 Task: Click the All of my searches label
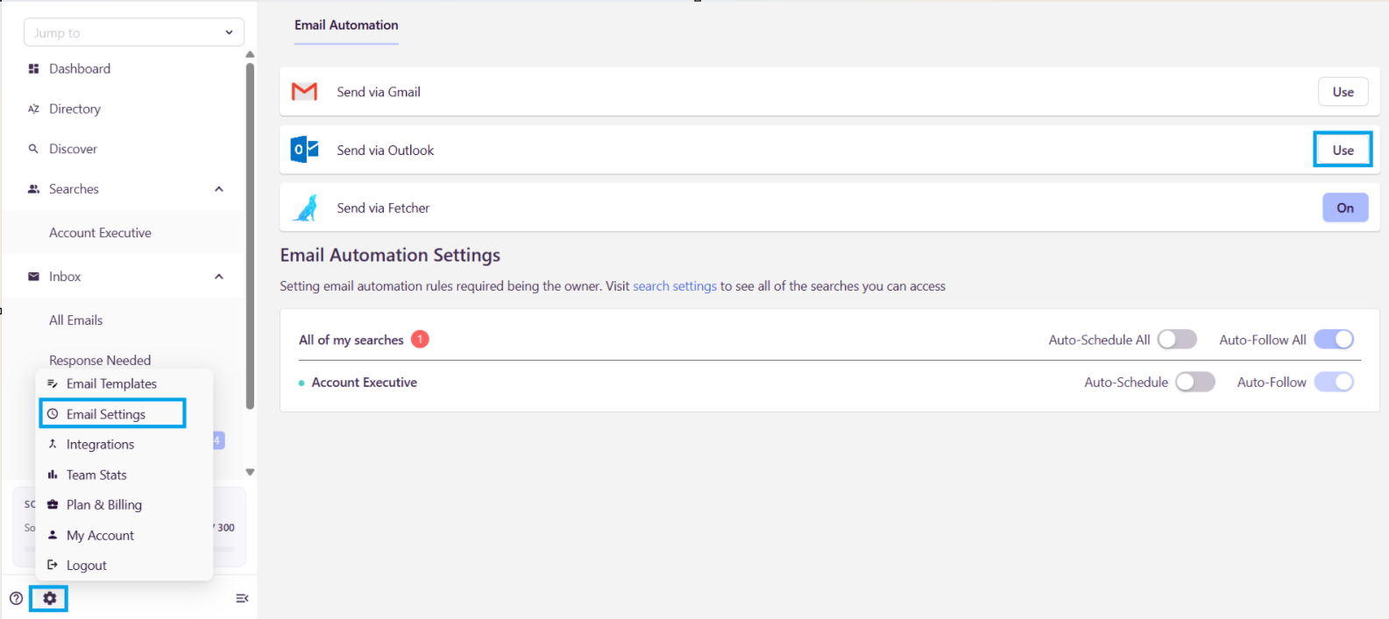(351, 340)
